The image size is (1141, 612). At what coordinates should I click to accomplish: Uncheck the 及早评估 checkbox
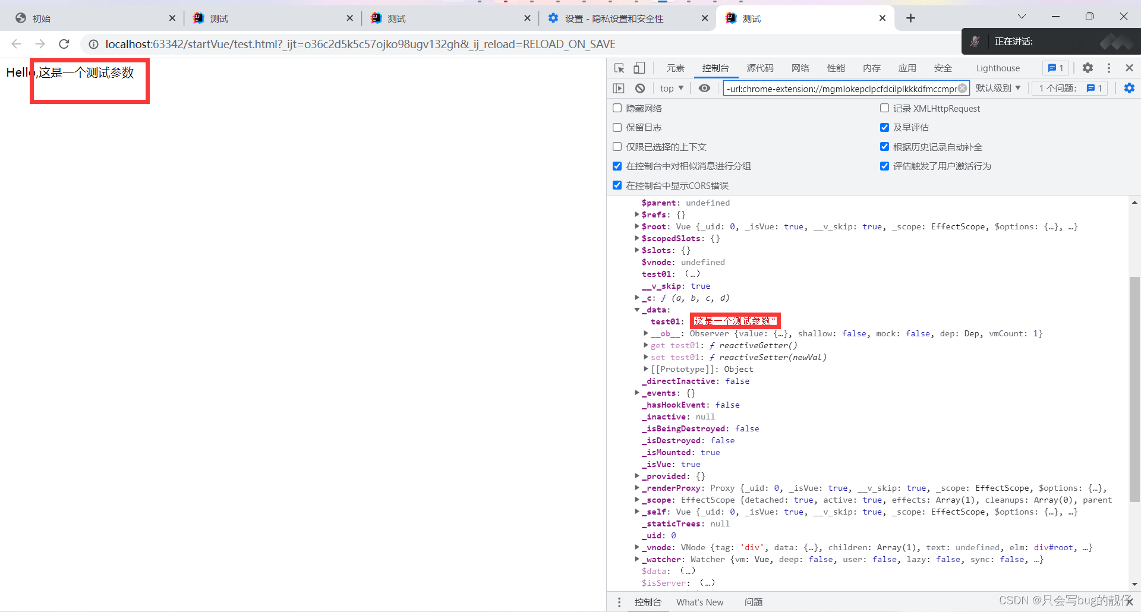[884, 128]
